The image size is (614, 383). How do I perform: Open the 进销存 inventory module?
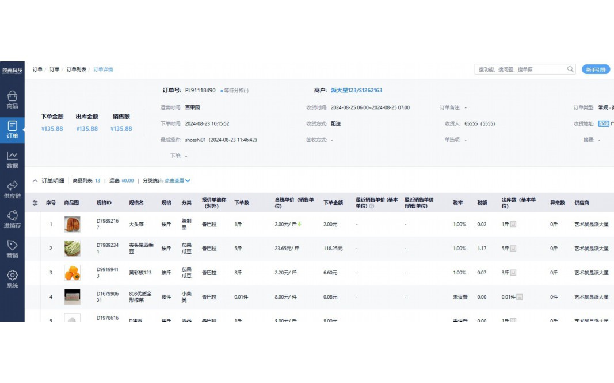coord(12,219)
